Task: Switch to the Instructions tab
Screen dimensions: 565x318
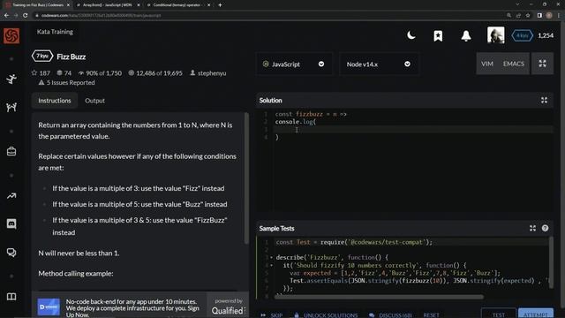Action: click(55, 101)
